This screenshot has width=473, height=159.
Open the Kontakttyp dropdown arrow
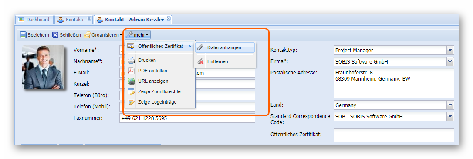(x=450, y=50)
